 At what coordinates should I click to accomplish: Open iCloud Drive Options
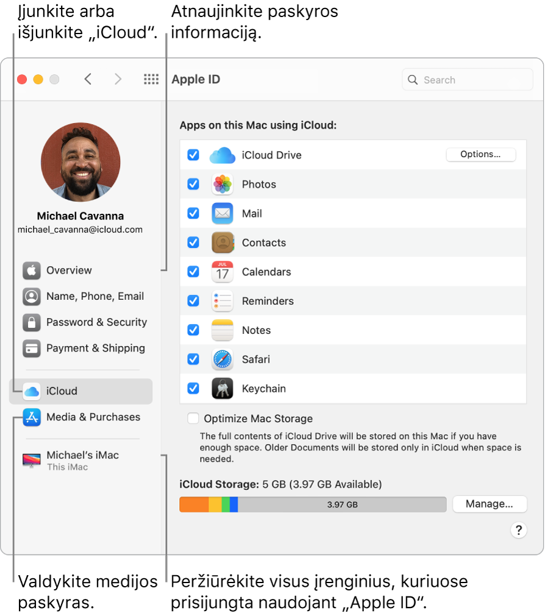tap(481, 154)
